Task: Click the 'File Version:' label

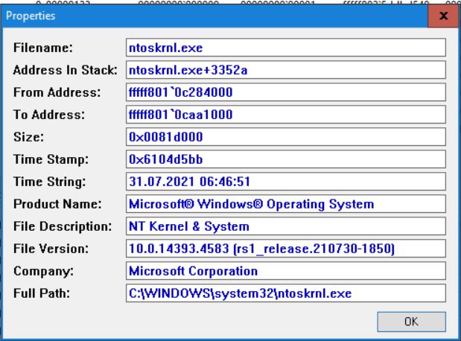Action: (51, 249)
